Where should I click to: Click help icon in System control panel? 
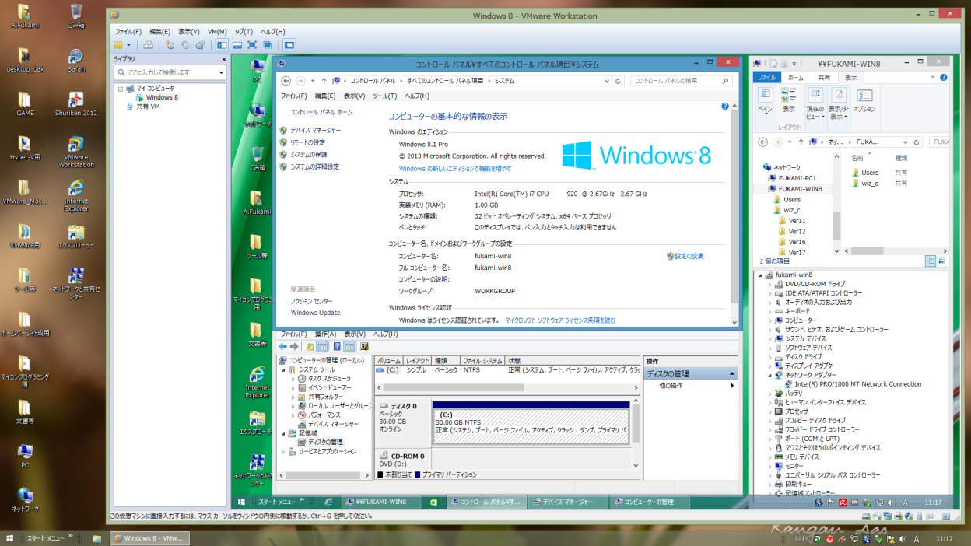(725, 106)
